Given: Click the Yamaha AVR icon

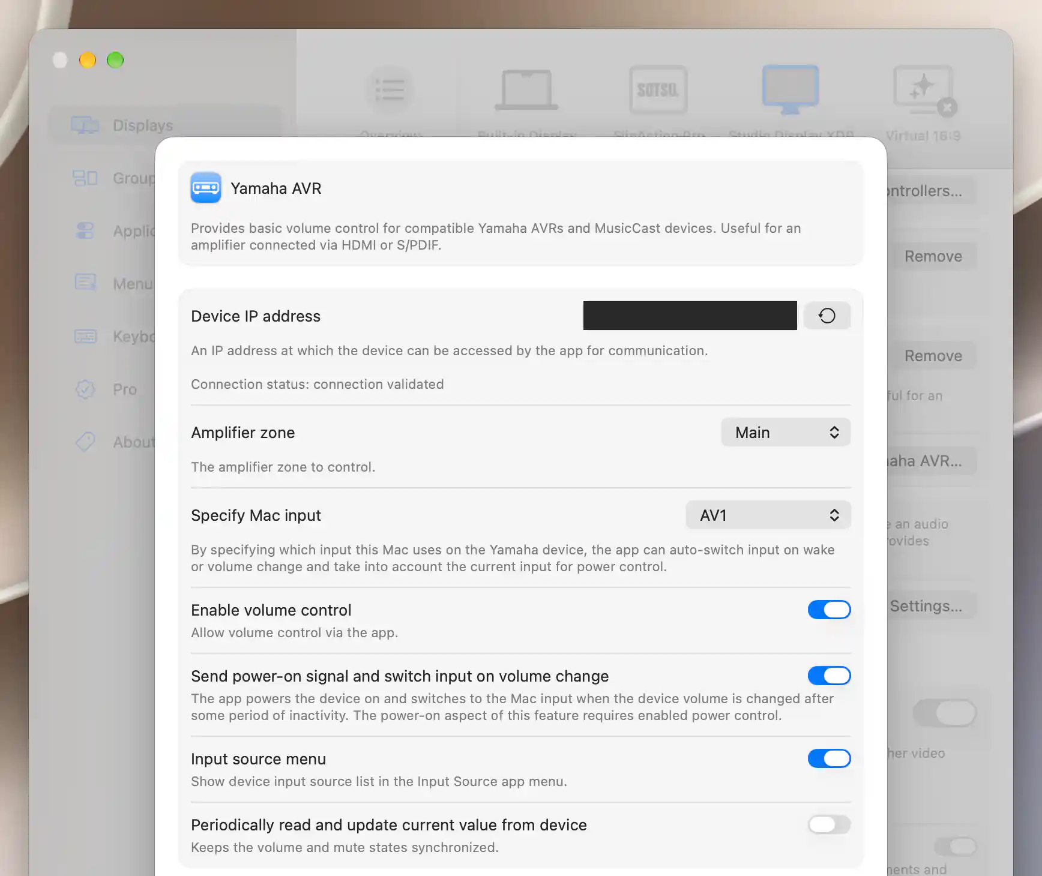Looking at the screenshot, I should click(x=206, y=188).
